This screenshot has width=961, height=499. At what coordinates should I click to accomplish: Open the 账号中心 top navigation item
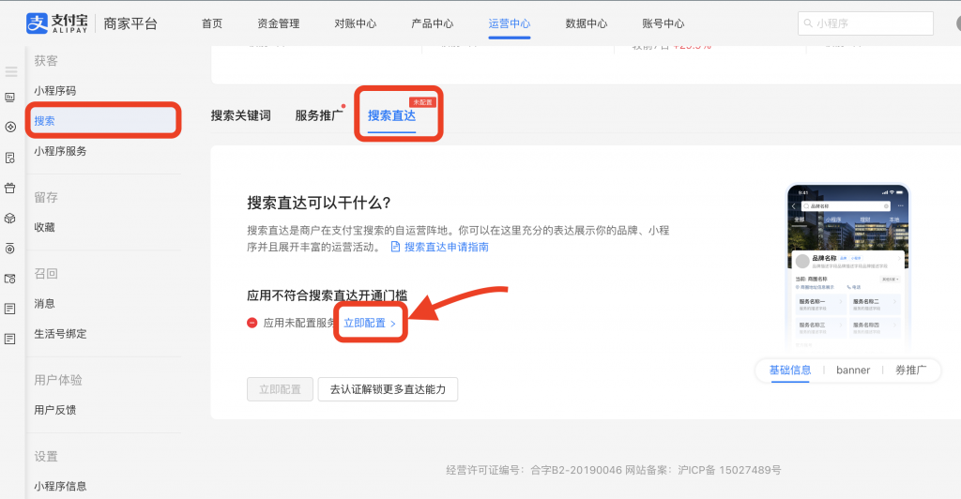664,23
